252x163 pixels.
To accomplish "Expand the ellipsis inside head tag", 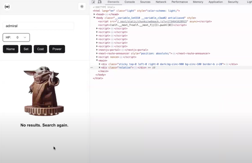I will 107,14.
